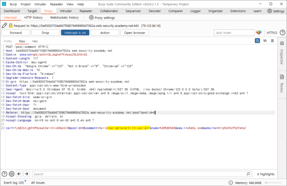Open search settings gear icon
The width and height of the screenshot is (287, 186).
click(12, 174)
